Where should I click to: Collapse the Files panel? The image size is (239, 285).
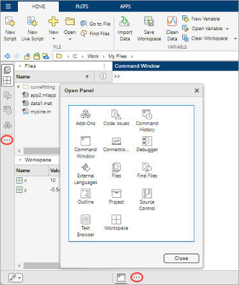[x=20, y=66]
